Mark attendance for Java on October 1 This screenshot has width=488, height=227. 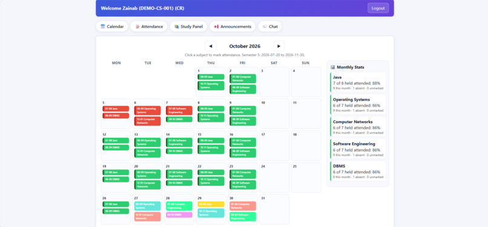pyautogui.click(x=211, y=77)
